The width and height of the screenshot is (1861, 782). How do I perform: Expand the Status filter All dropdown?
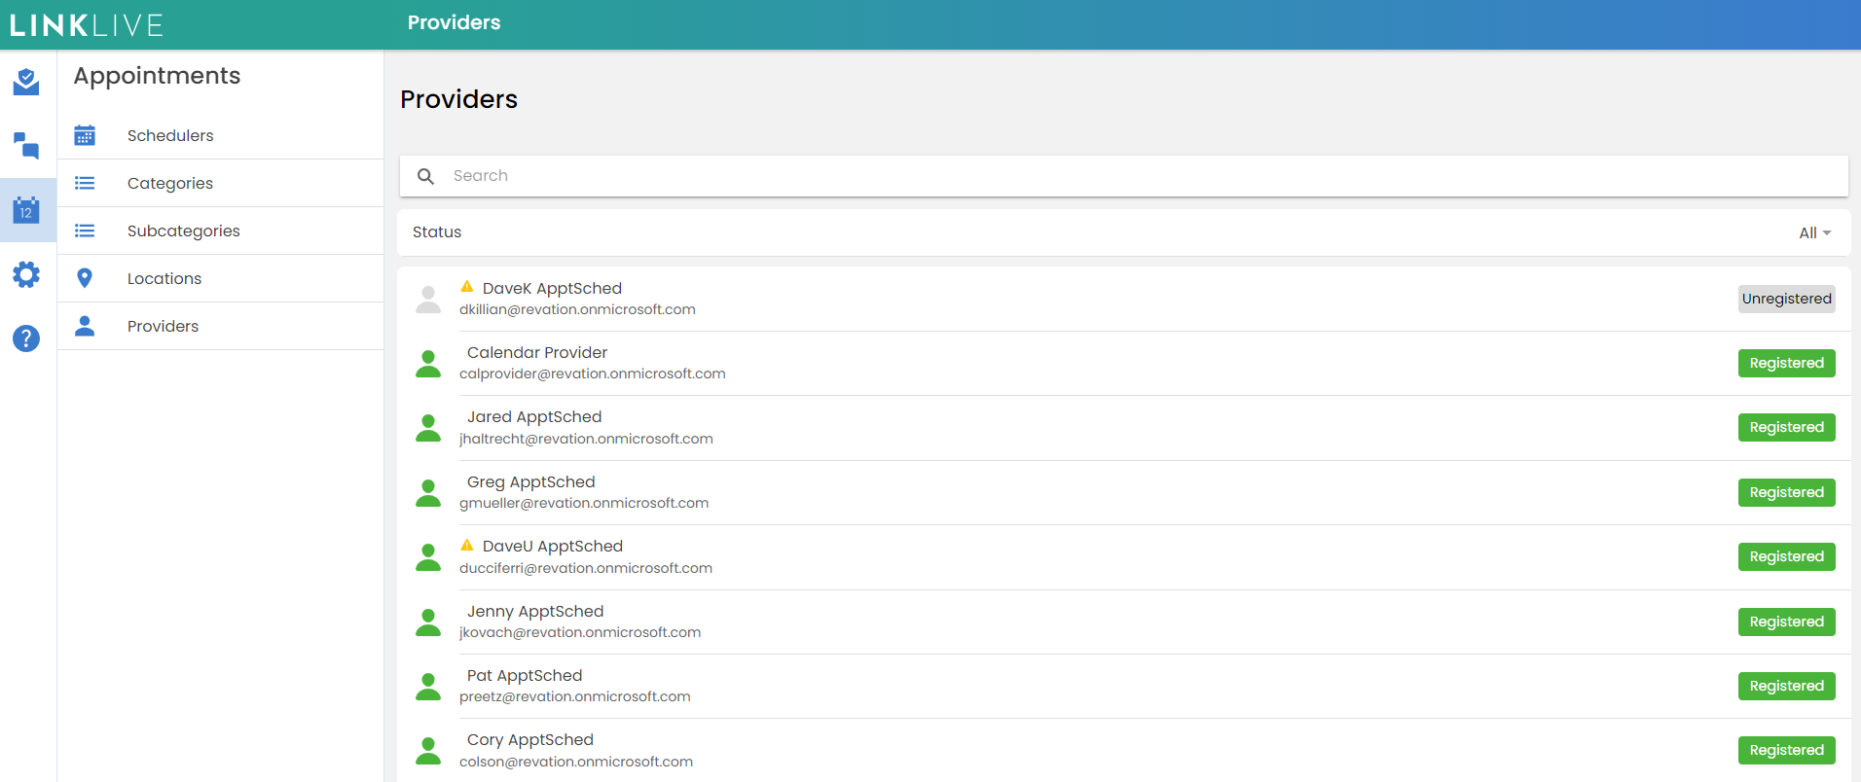click(1814, 232)
